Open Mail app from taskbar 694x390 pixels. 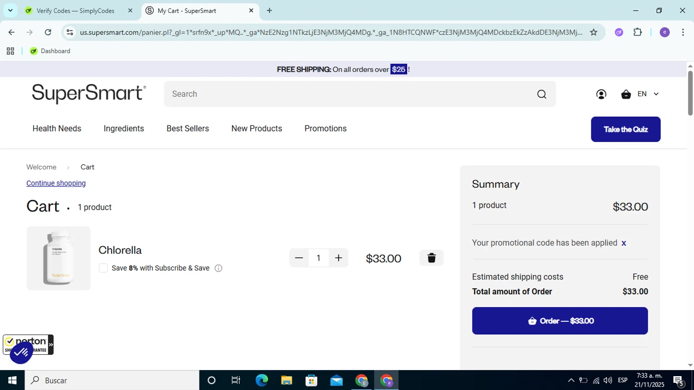tap(336, 380)
